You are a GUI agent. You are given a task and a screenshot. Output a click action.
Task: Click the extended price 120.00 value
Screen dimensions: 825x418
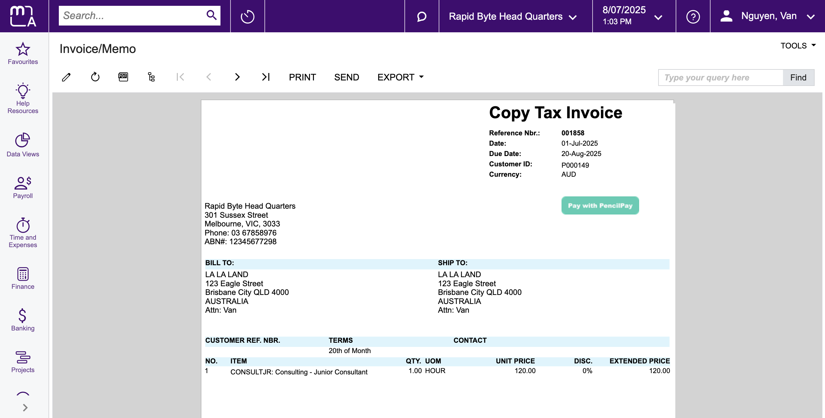[659, 371]
